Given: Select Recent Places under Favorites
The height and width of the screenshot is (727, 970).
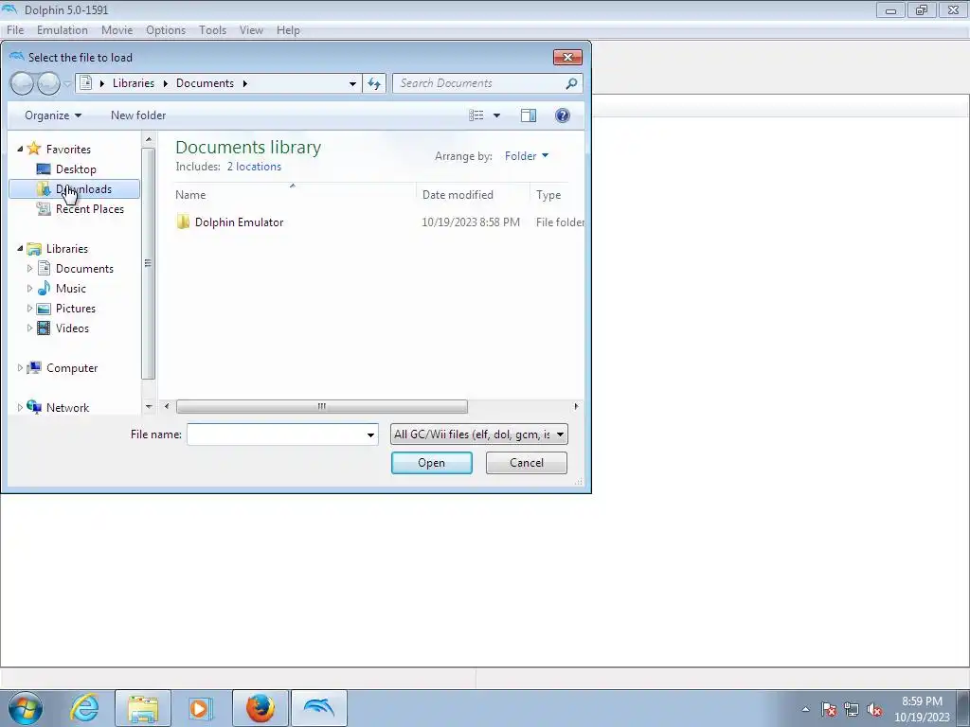Looking at the screenshot, I should coord(89,209).
